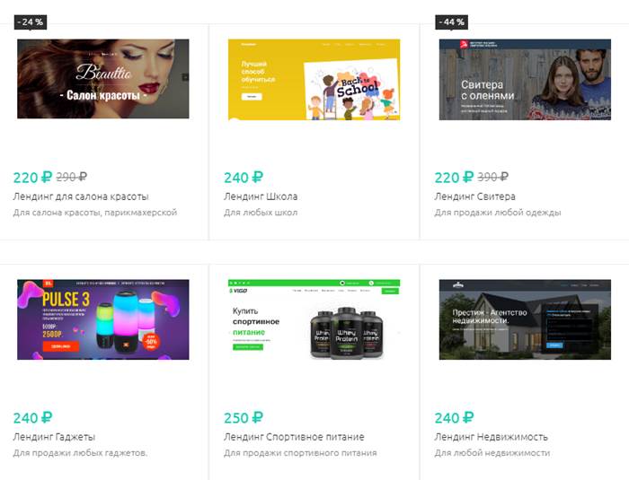629x480 pixels.
Task: Click the crossed-out 390 ₽ old price
Action: 493,177
